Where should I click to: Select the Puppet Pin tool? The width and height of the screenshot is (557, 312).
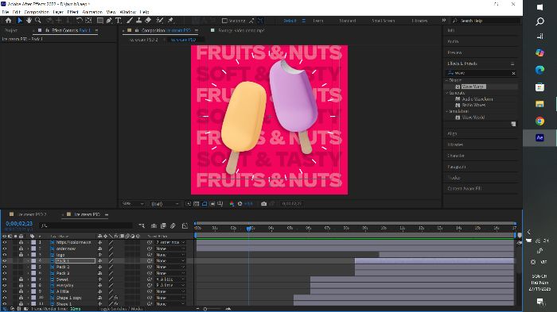170,21
